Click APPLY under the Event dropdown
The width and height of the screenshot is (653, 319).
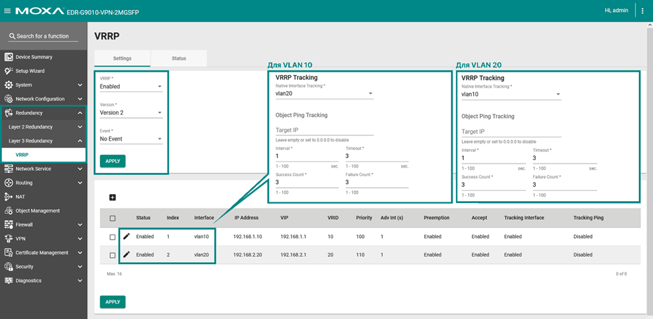coord(113,161)
